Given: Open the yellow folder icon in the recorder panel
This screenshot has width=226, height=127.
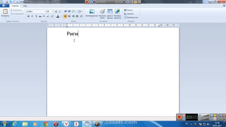Looking at the screenshot, I should [x=215, y=115].
